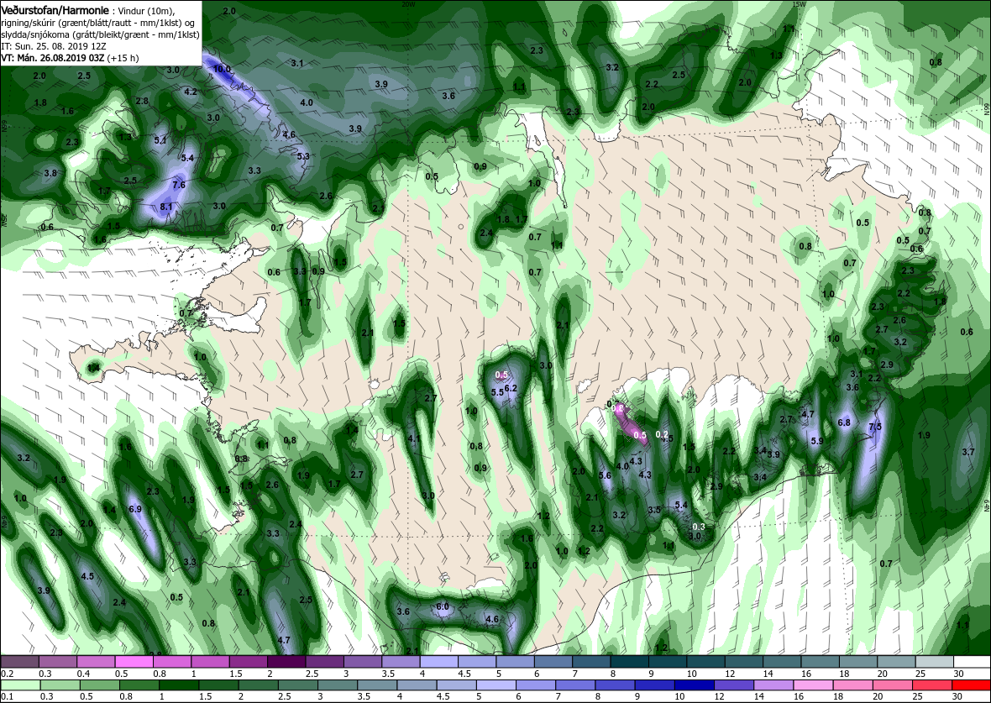Viewport: 991px width, 703px height.
Task: Click the 7.6 value on the map
Action: [179, 185]
